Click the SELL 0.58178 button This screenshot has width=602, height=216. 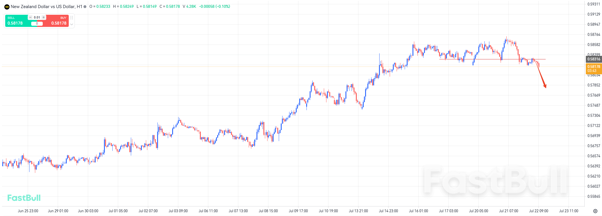coord(17,21)
